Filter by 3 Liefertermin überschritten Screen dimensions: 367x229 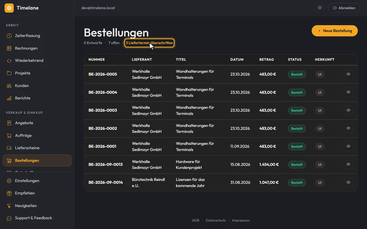[x=149, y=43]
